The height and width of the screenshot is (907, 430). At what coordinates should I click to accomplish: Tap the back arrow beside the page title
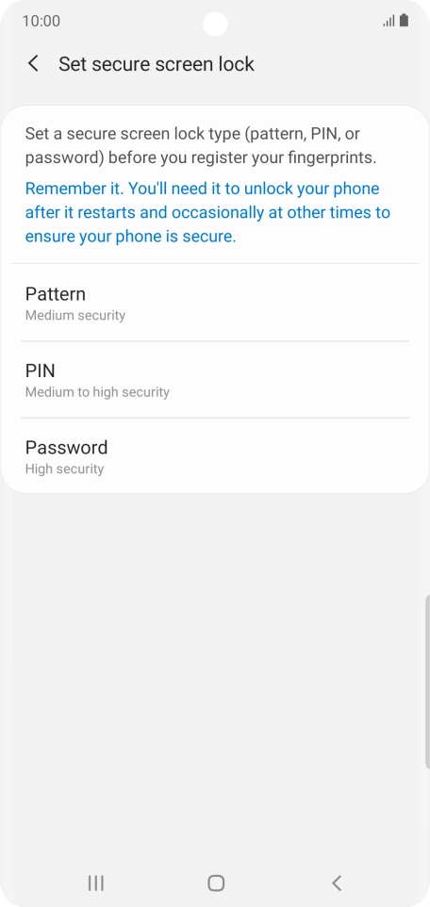coord(33,63)
